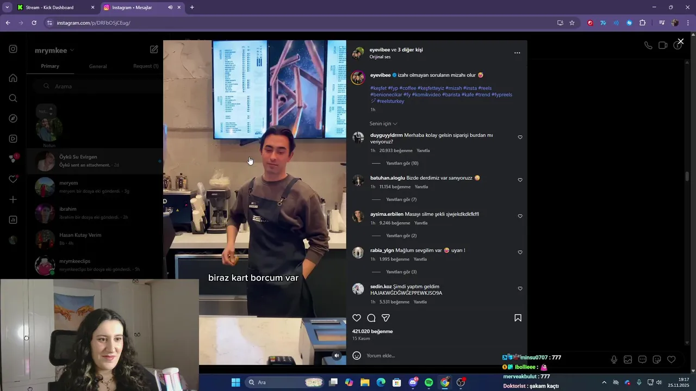Start a video call with camera icon
This screenshot has height=391, width=696.
click(x=663, y=46)
